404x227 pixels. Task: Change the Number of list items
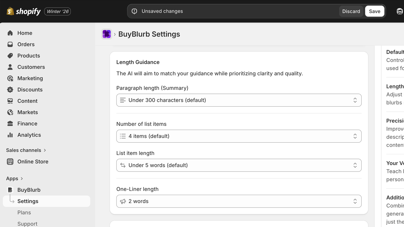[239, 136]
